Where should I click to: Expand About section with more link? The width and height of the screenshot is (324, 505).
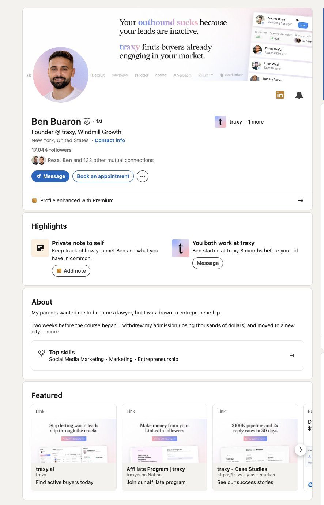coord(52,332)
